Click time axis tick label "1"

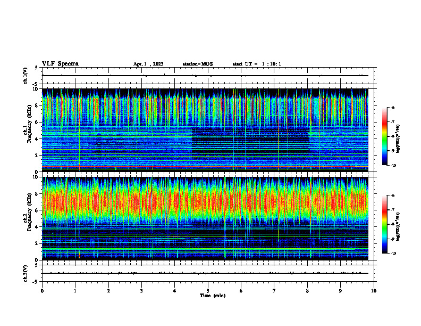(x=75, y=291)
